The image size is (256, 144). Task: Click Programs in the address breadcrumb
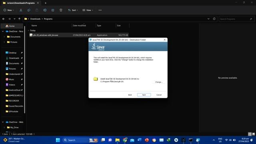click(x=48, y=19)
